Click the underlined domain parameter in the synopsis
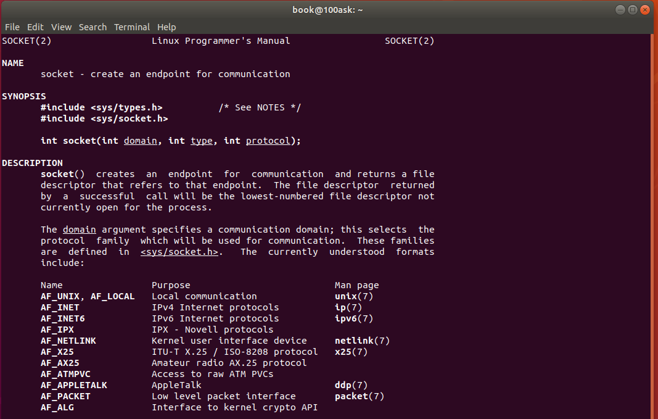This screenshot has height=419, width=658. [x=140, y=141]
